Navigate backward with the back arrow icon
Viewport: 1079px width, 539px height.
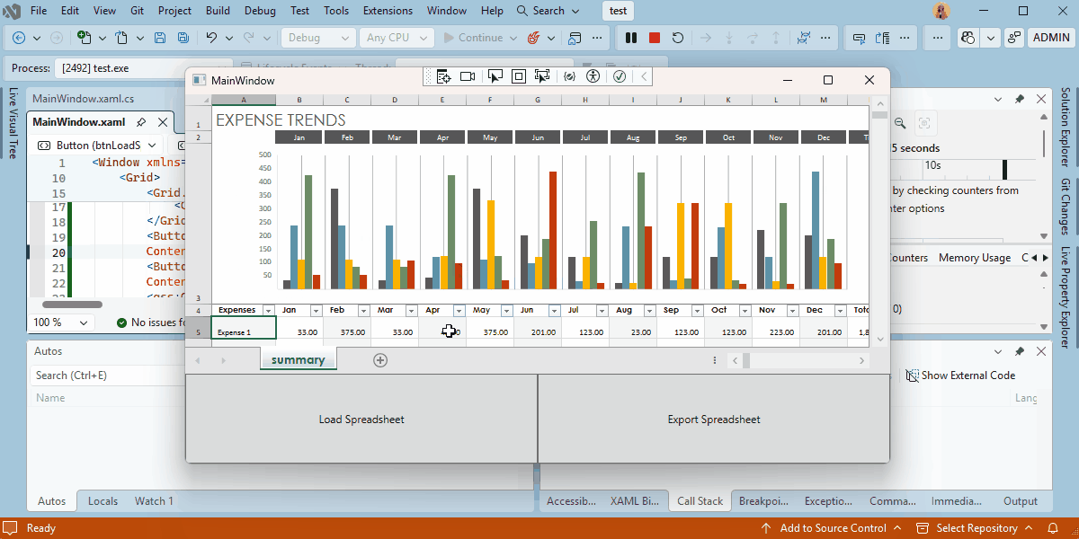coord(19,38)
